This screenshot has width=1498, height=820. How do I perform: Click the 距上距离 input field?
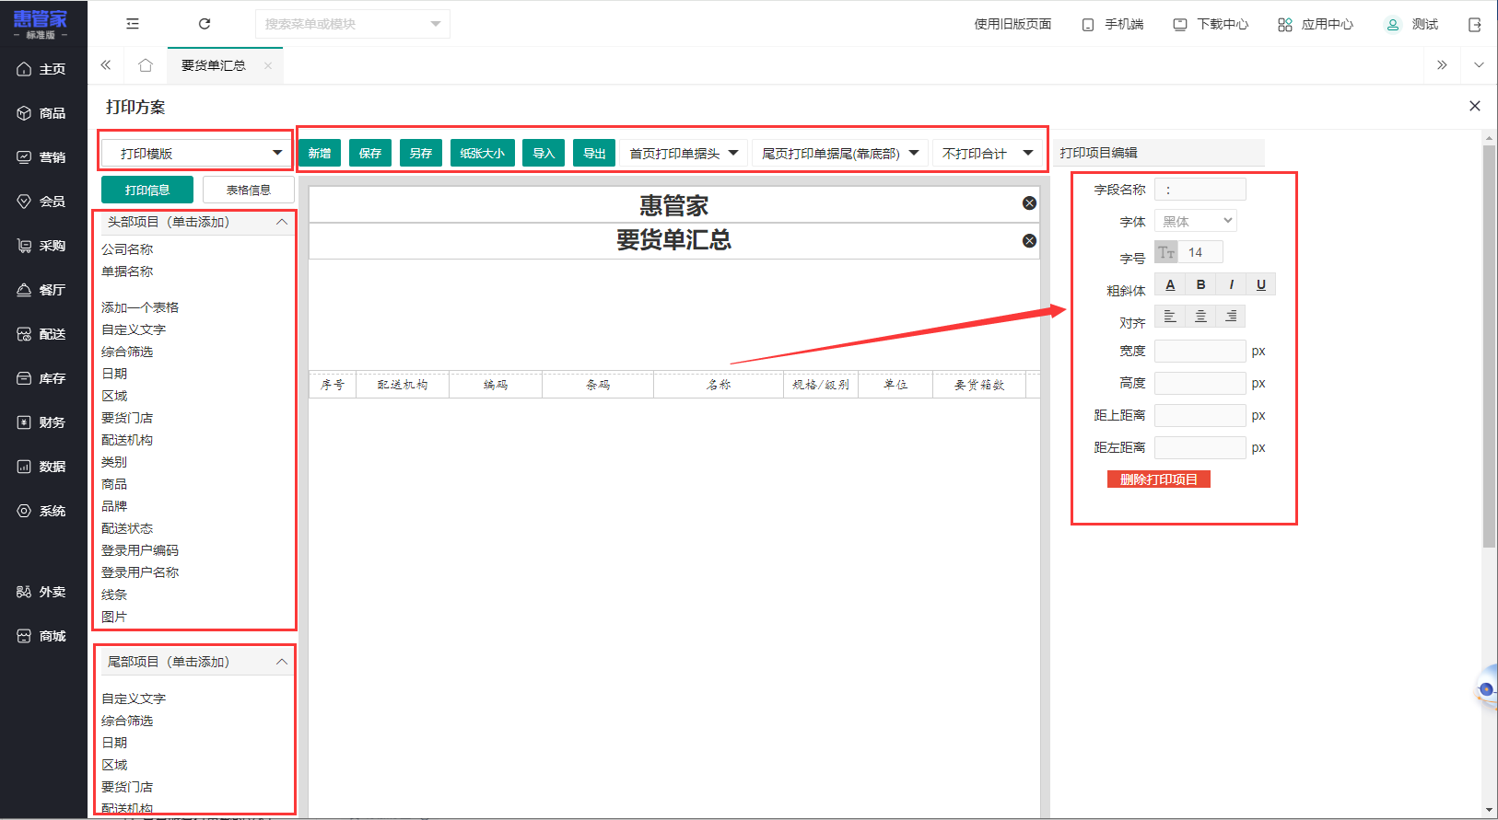click(1200, 415)
